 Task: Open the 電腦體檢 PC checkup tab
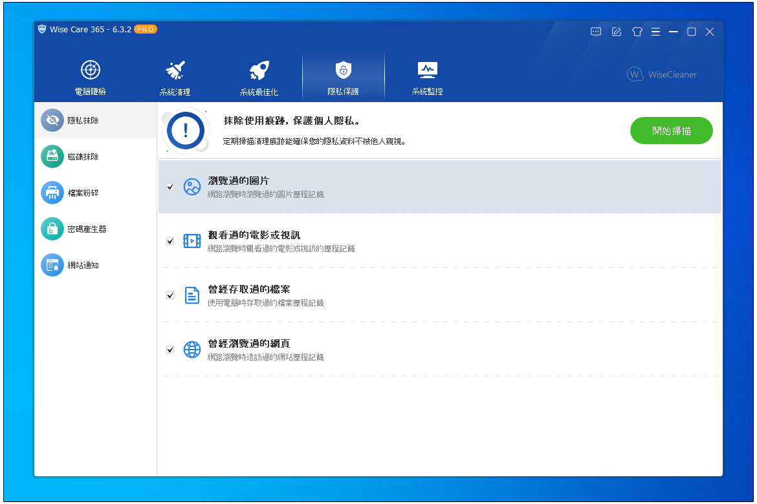tap(91, 77)
